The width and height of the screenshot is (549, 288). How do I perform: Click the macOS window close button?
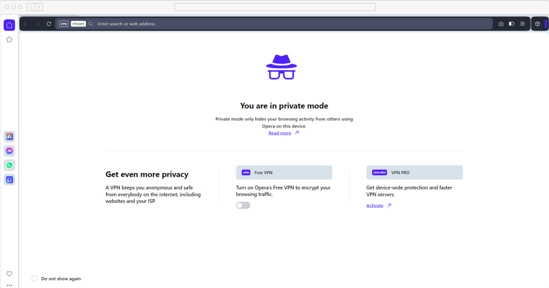[7, 7]
